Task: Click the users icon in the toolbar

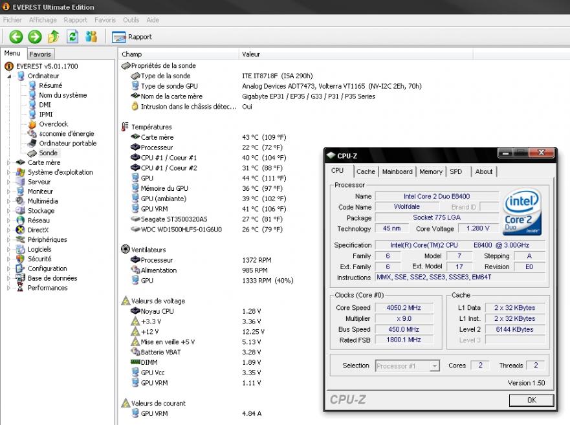Action: tap(91, 37)
